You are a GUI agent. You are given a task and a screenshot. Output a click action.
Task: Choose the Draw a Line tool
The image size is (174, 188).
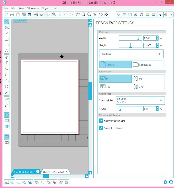click(6, 34)
